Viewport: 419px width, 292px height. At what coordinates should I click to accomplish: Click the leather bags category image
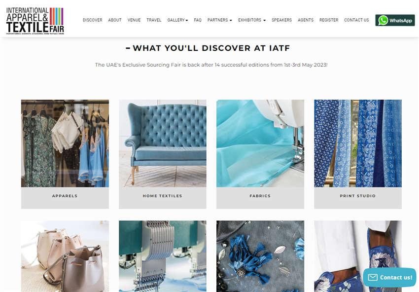[x=65, y=256]
